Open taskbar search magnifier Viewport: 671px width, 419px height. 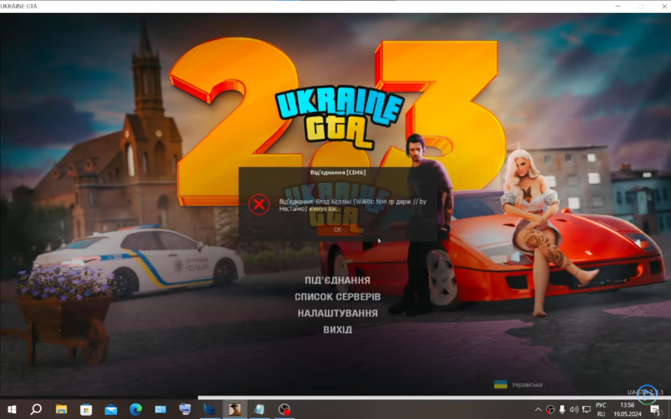[x=36, y=409]
